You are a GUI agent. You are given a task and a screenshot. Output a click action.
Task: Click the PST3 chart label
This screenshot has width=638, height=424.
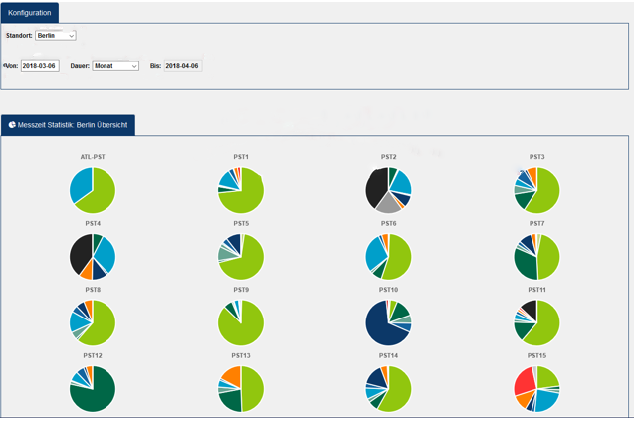click(536, 157)
